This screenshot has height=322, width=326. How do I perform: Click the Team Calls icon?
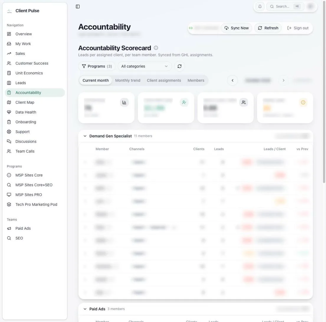click(x=9, y=151)
